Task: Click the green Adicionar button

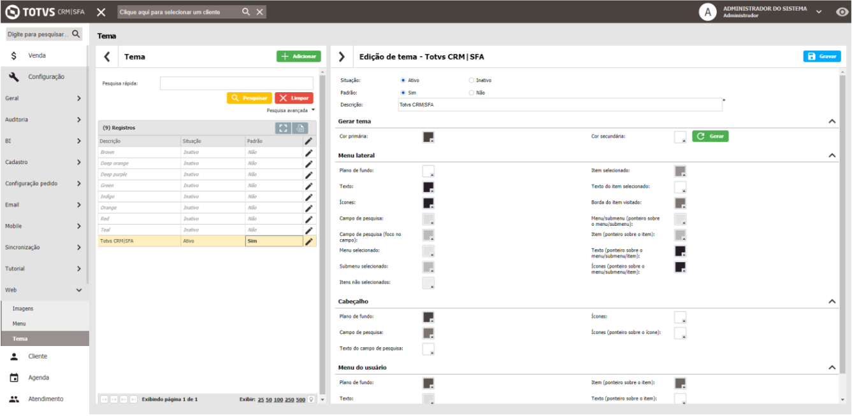Action: click(299, 57)
